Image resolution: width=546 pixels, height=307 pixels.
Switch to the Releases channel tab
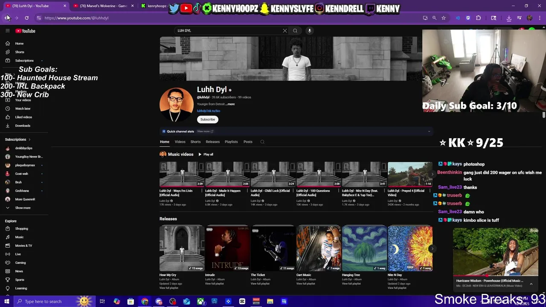[x=212, y=142]
